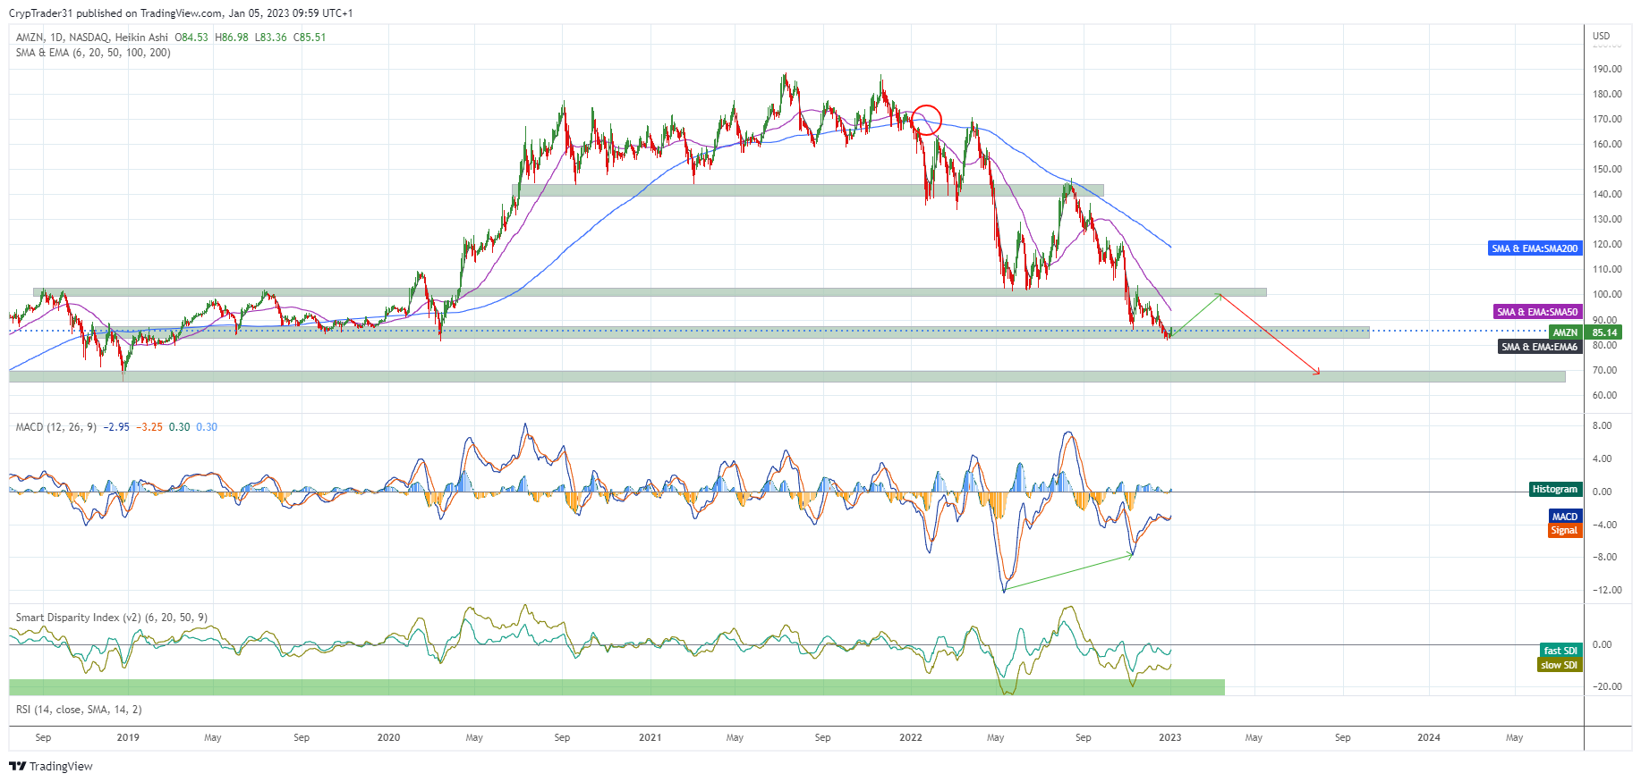
Task: Click the MACD value −2.95
Action: [x=116, y=427]
